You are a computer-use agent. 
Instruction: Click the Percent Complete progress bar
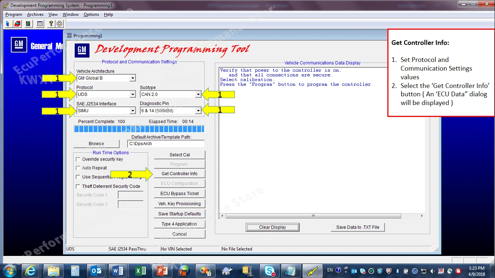click(139, 129)
